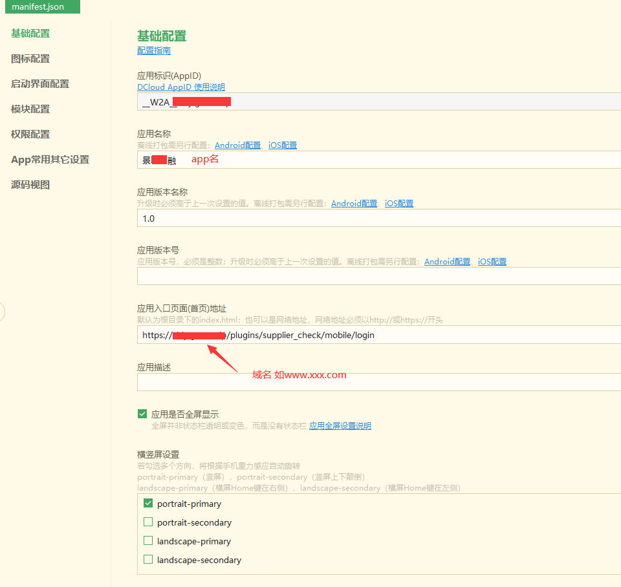
Task: Enable the portrait-secondary orientation checkbox
Action: click(148, 522)
